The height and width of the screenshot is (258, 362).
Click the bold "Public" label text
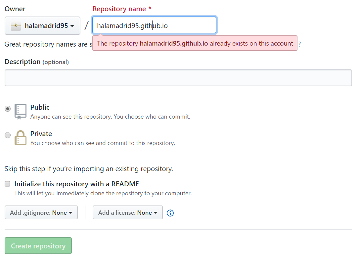[40, 107]
